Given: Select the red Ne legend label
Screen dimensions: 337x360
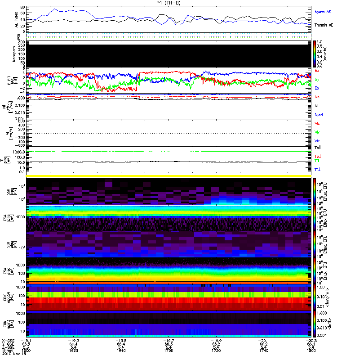Looking at the screenshot, I should pos(317,97).
